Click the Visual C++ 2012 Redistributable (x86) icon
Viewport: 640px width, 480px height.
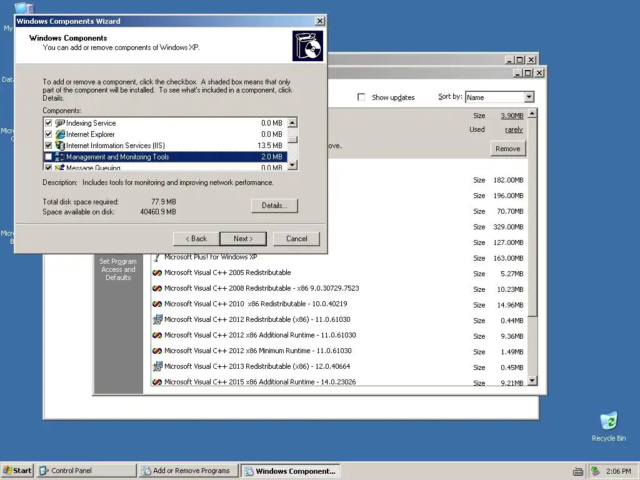pyautogui.click(x=157, y=319)
